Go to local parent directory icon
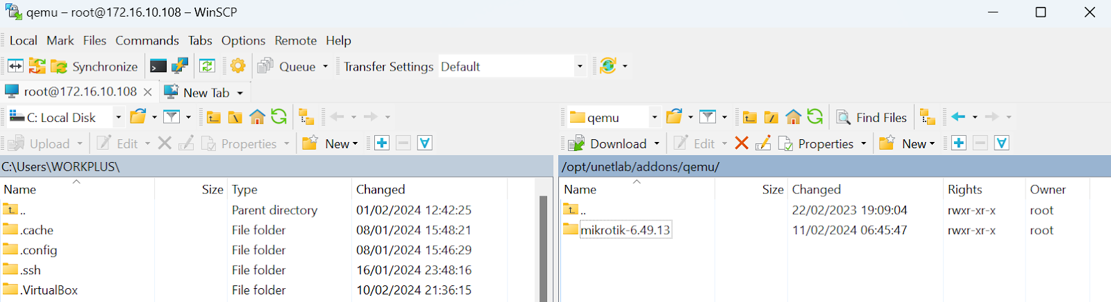The height and width of the screenshot is (302, 1111). (x=214, y=117)
